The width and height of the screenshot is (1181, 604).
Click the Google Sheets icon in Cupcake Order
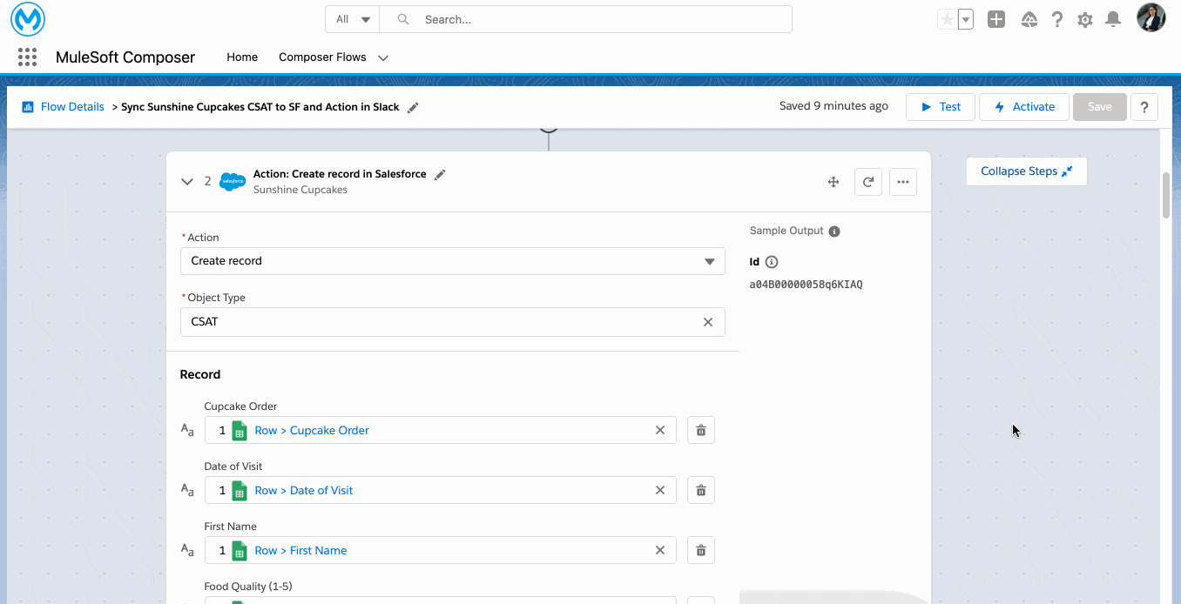[240, 430]
